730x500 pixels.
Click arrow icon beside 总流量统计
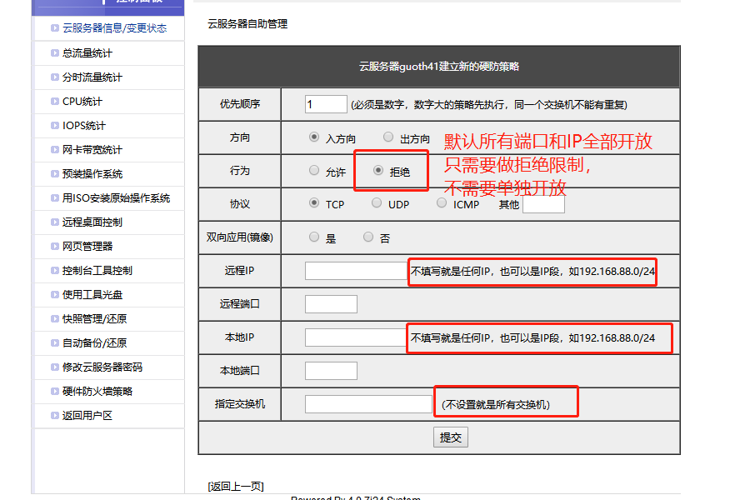pyautogui.click(x=54, y=53)
